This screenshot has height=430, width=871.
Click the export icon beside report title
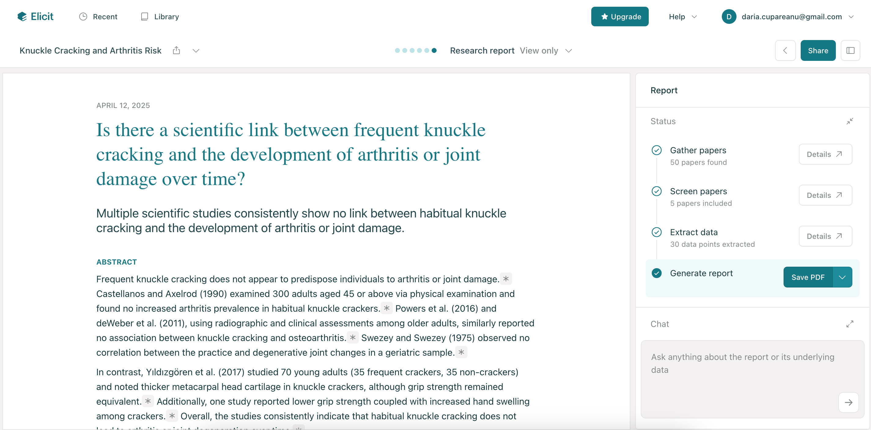pyautogui.click(x=176, y=50)
